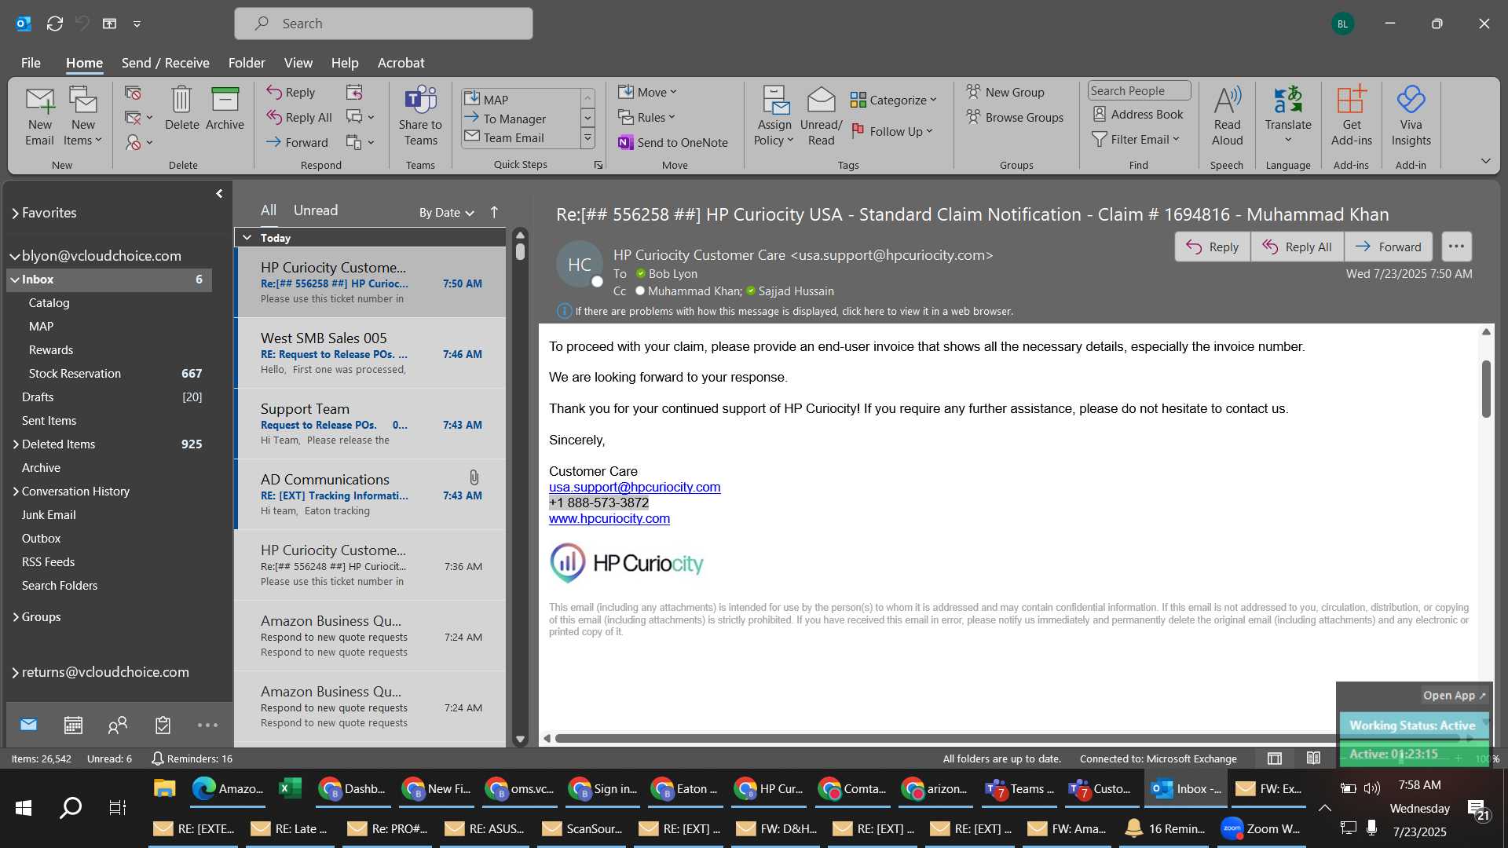Viewport: 1508px width, 848px height.
Task: Open the Help tab
Action: (x=344, y=63)
